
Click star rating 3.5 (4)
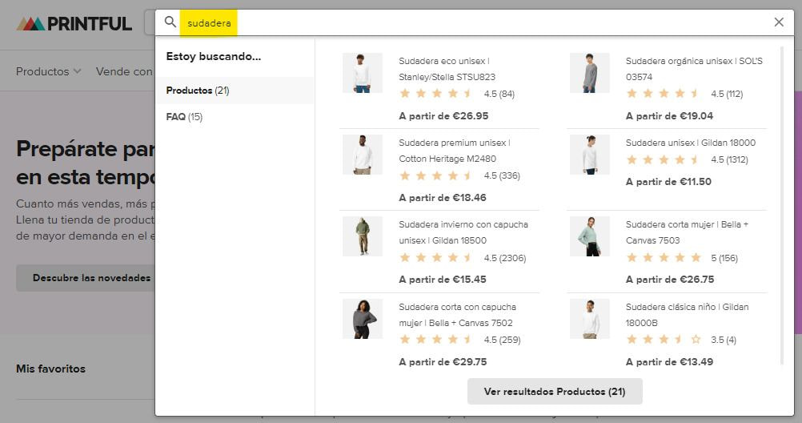(681, 340)
